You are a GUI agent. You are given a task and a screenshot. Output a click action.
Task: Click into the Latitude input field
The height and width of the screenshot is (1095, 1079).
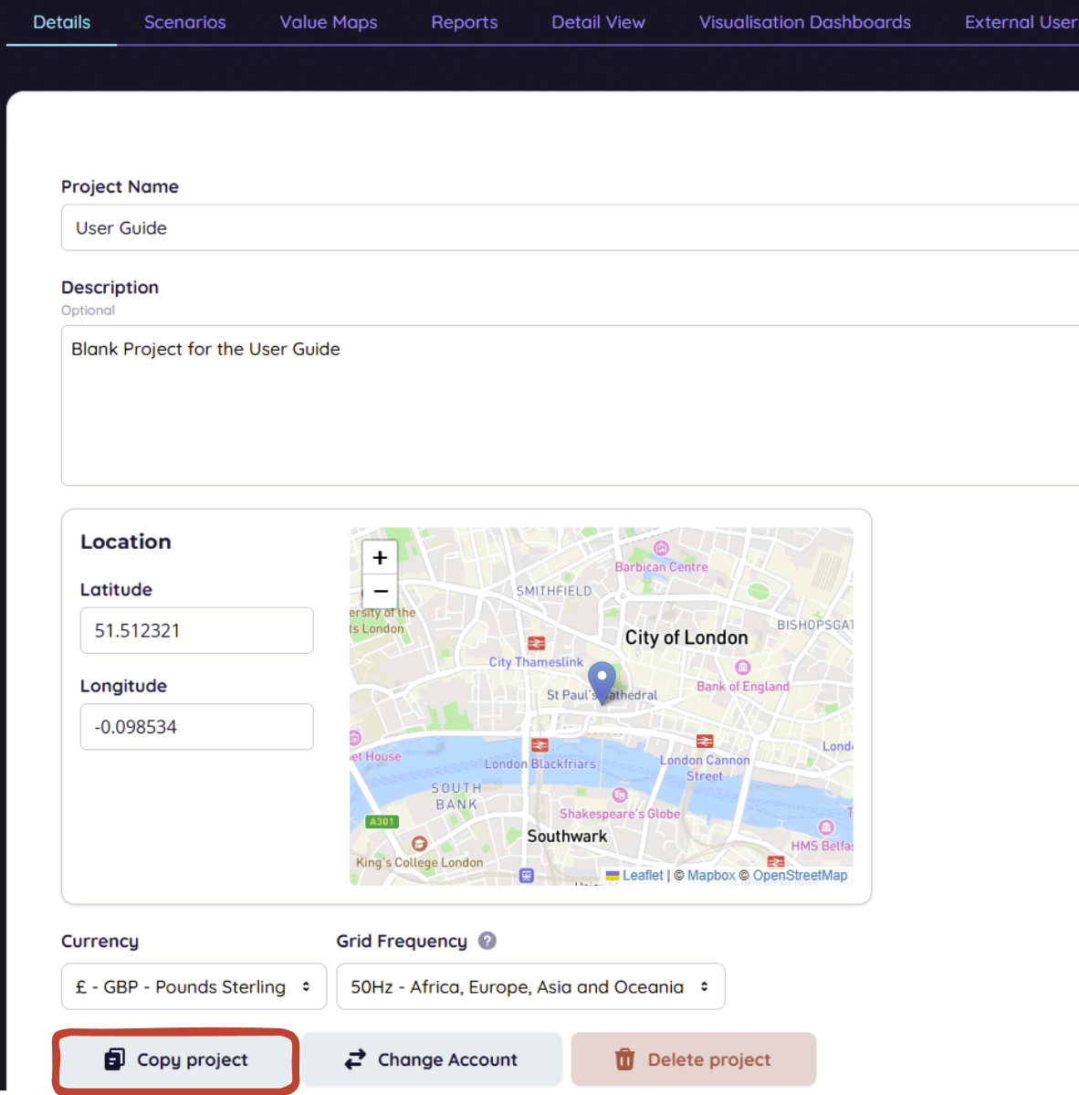coord(196,630)
